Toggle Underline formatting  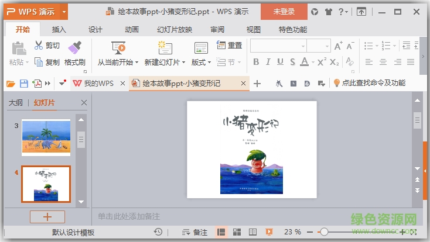tap(280, 62)
